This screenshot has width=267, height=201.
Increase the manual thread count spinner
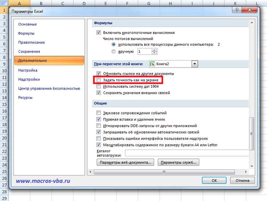click(x=154, y=50)
